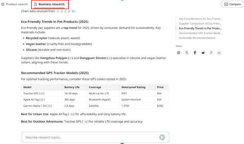The height and width of the screenshot is (144, 244).
Task: Open citation 2 beside Hangzhou Polygon
Action: pos(71,58)
